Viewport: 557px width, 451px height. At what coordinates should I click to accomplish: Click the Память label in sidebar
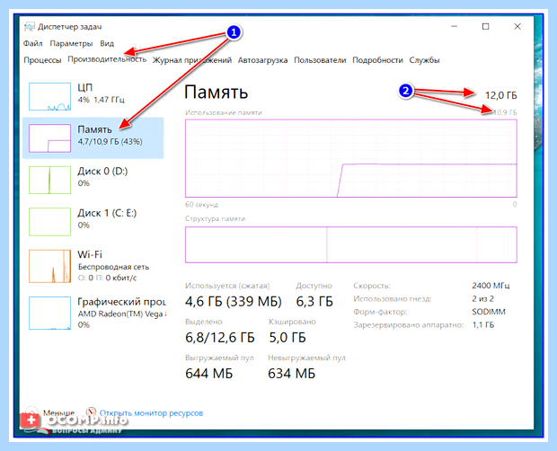94,129
